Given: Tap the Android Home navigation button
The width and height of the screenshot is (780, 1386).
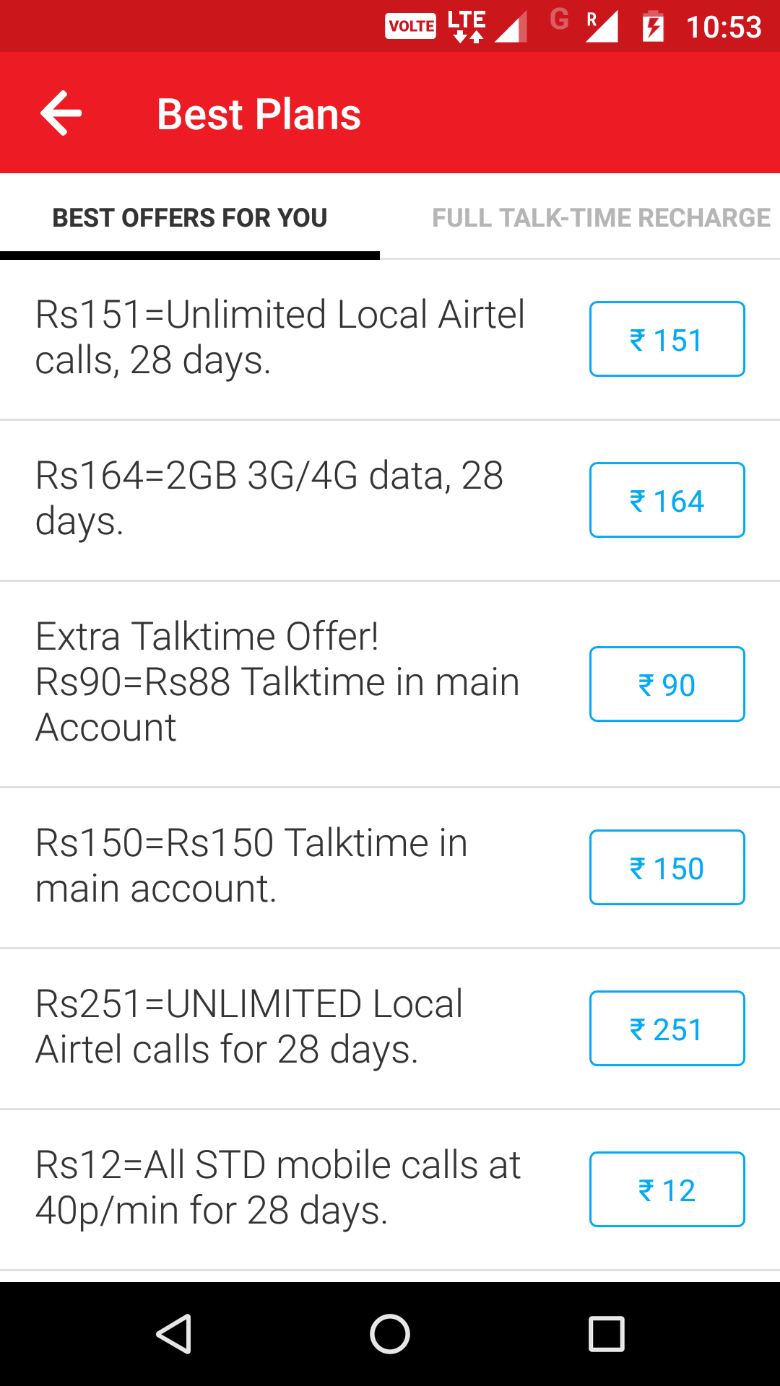Looking at the screenshot, I should pos(390,1333).
